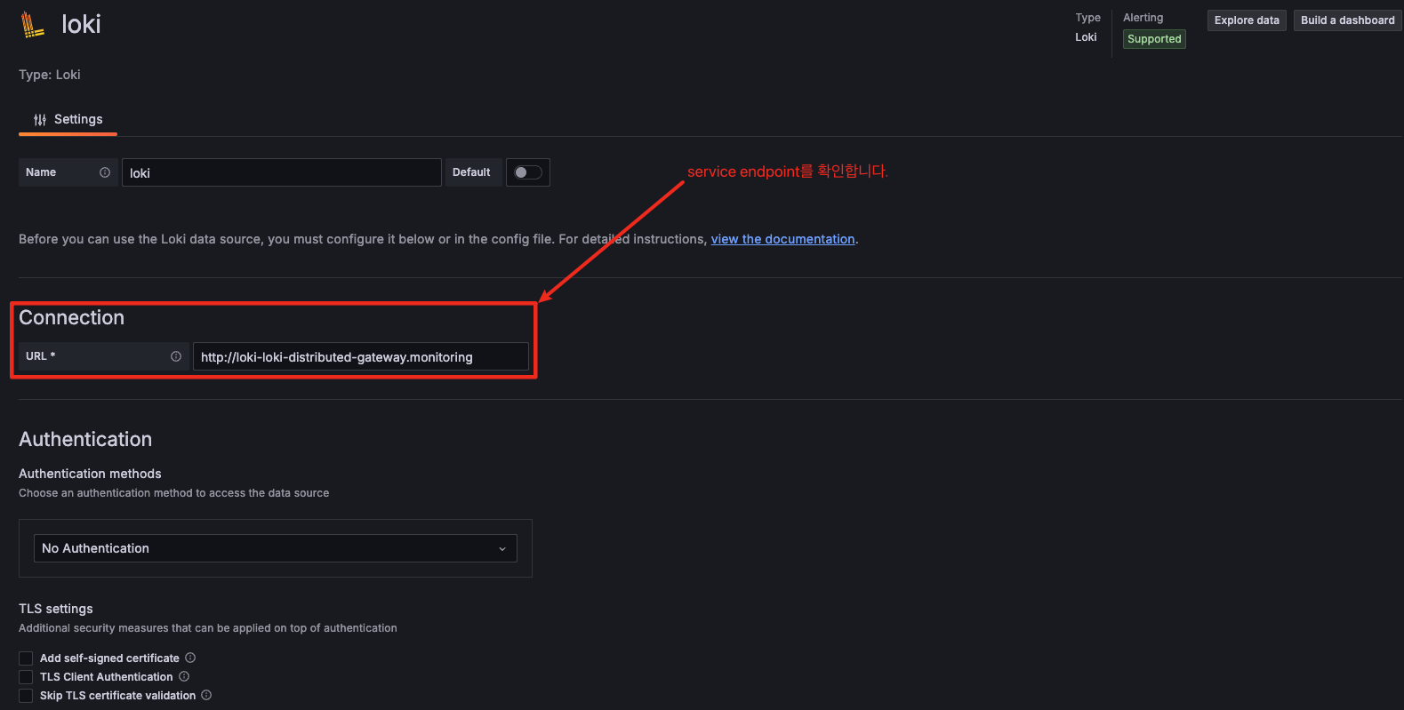The image size is (1404, 710).
Task: Click 'Additional security measures' description text
Action: point(208,628)
